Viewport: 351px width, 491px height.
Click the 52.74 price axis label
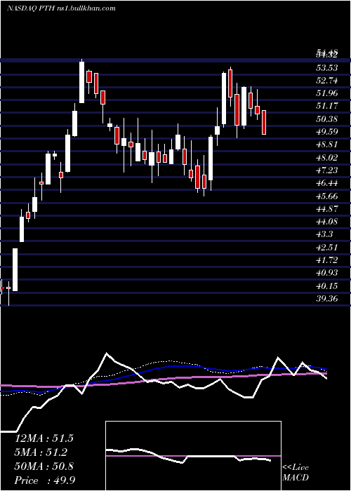(x=327, y=81)
